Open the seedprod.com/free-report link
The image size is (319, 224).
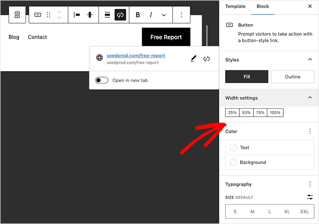133,56
